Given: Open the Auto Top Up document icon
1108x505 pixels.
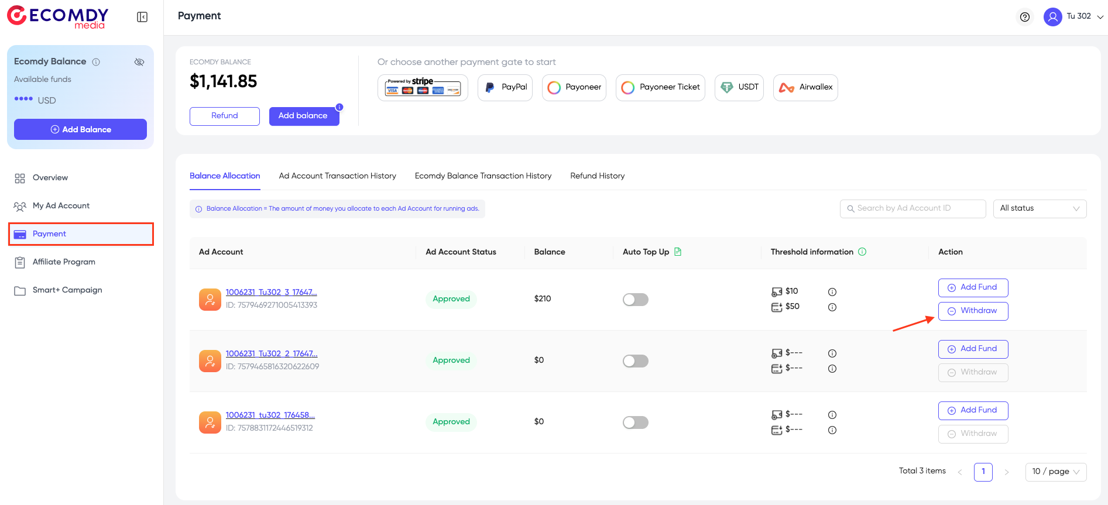Looking at the screenshot, I should 678,252.
